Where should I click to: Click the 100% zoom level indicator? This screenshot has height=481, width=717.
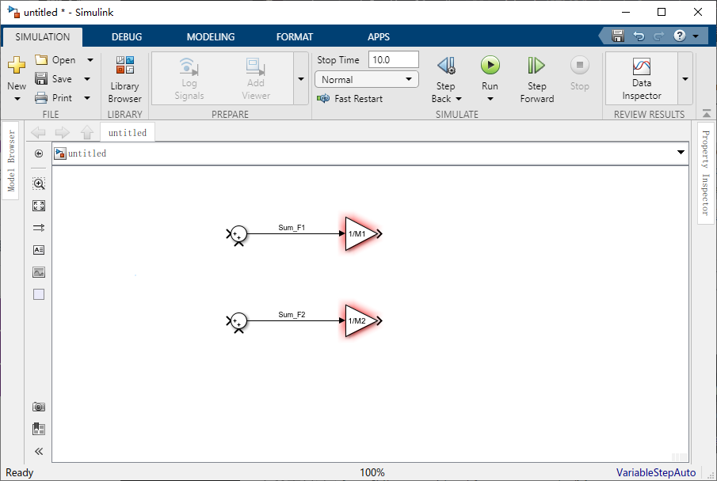click(372, 472)
